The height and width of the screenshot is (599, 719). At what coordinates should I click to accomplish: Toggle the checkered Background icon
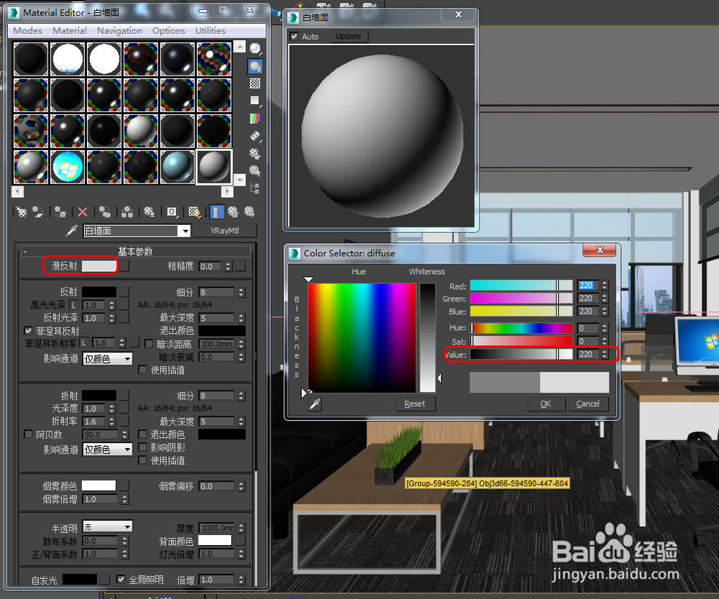pos(255,83)
